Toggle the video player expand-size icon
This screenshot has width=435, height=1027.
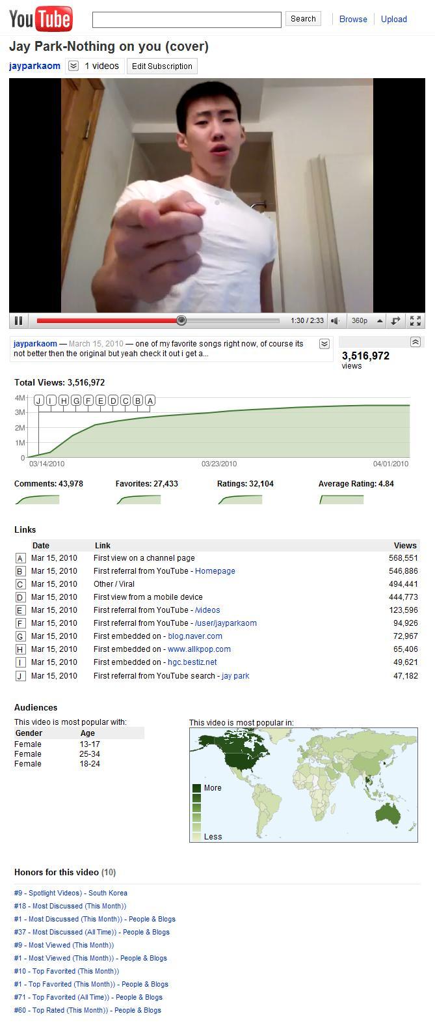click(x=395, y=320)
